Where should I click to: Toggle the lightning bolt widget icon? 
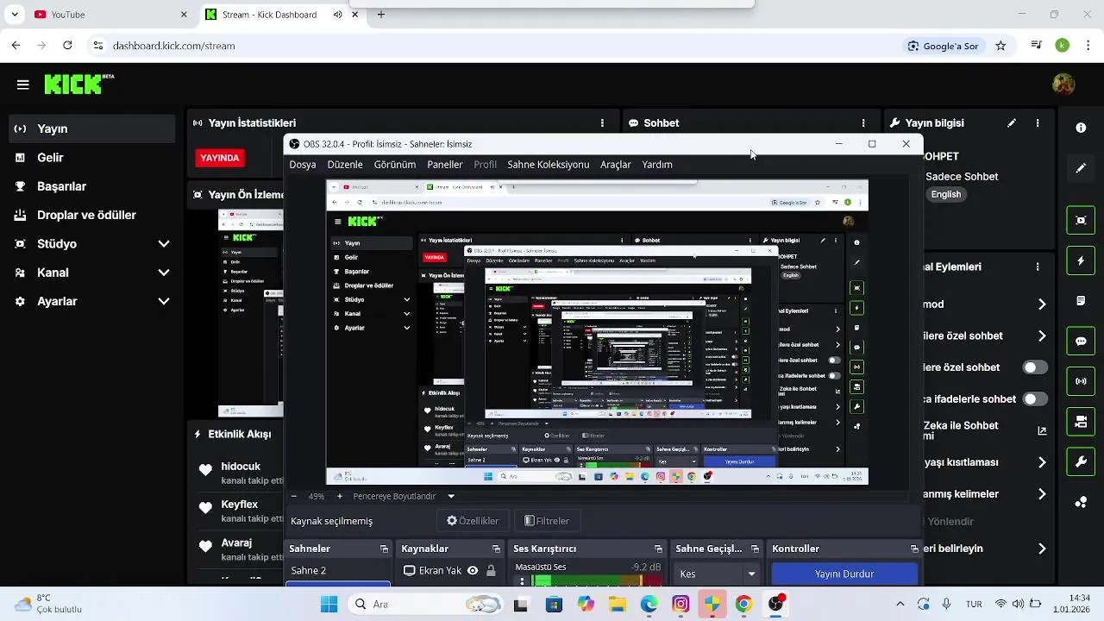pos(1081,260)
